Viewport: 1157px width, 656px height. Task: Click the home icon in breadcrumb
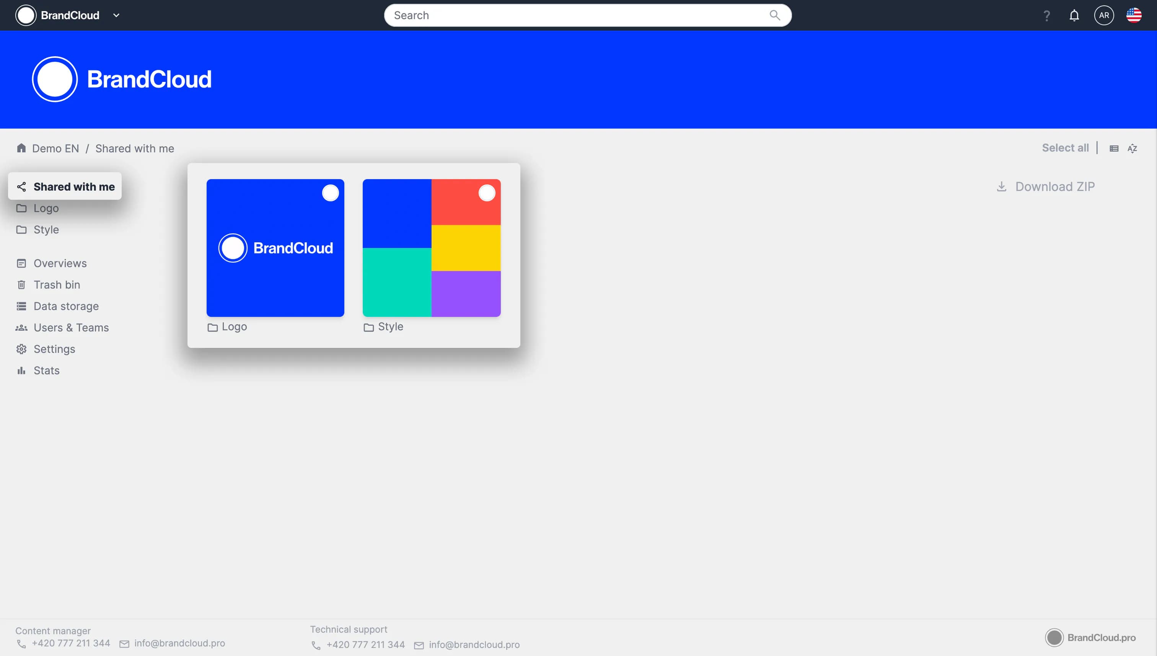point(21,148)
